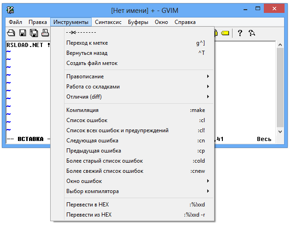Open the Буферы menu
The image size is (291, 235).
click(x=138, y=22)
